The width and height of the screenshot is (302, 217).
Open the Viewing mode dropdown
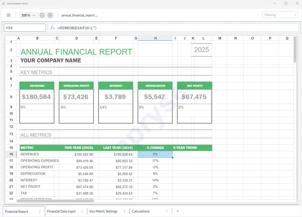(280, 15)
